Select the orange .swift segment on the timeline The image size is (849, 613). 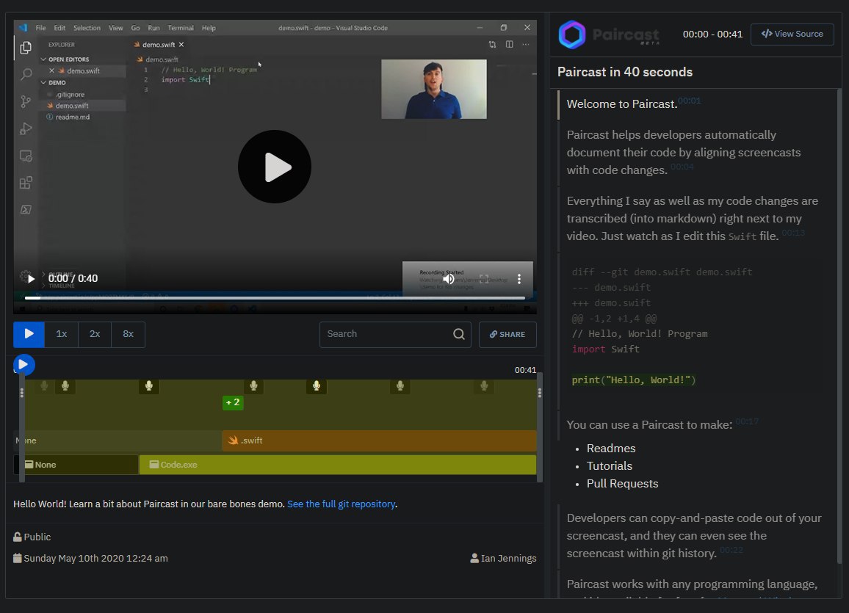click(x=379, y=441)
